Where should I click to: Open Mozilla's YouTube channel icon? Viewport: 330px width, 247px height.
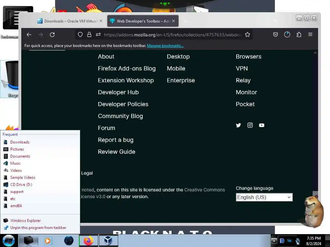(262, 125)
